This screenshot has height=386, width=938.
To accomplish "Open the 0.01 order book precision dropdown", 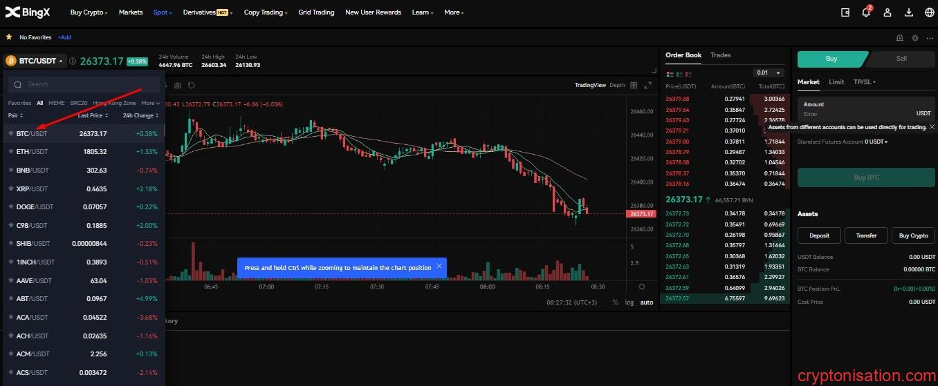I will pyautogui.click(x=769, y=73).
